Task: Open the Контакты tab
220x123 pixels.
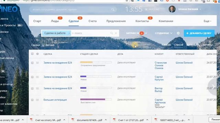Action: (x=142, y=21)
